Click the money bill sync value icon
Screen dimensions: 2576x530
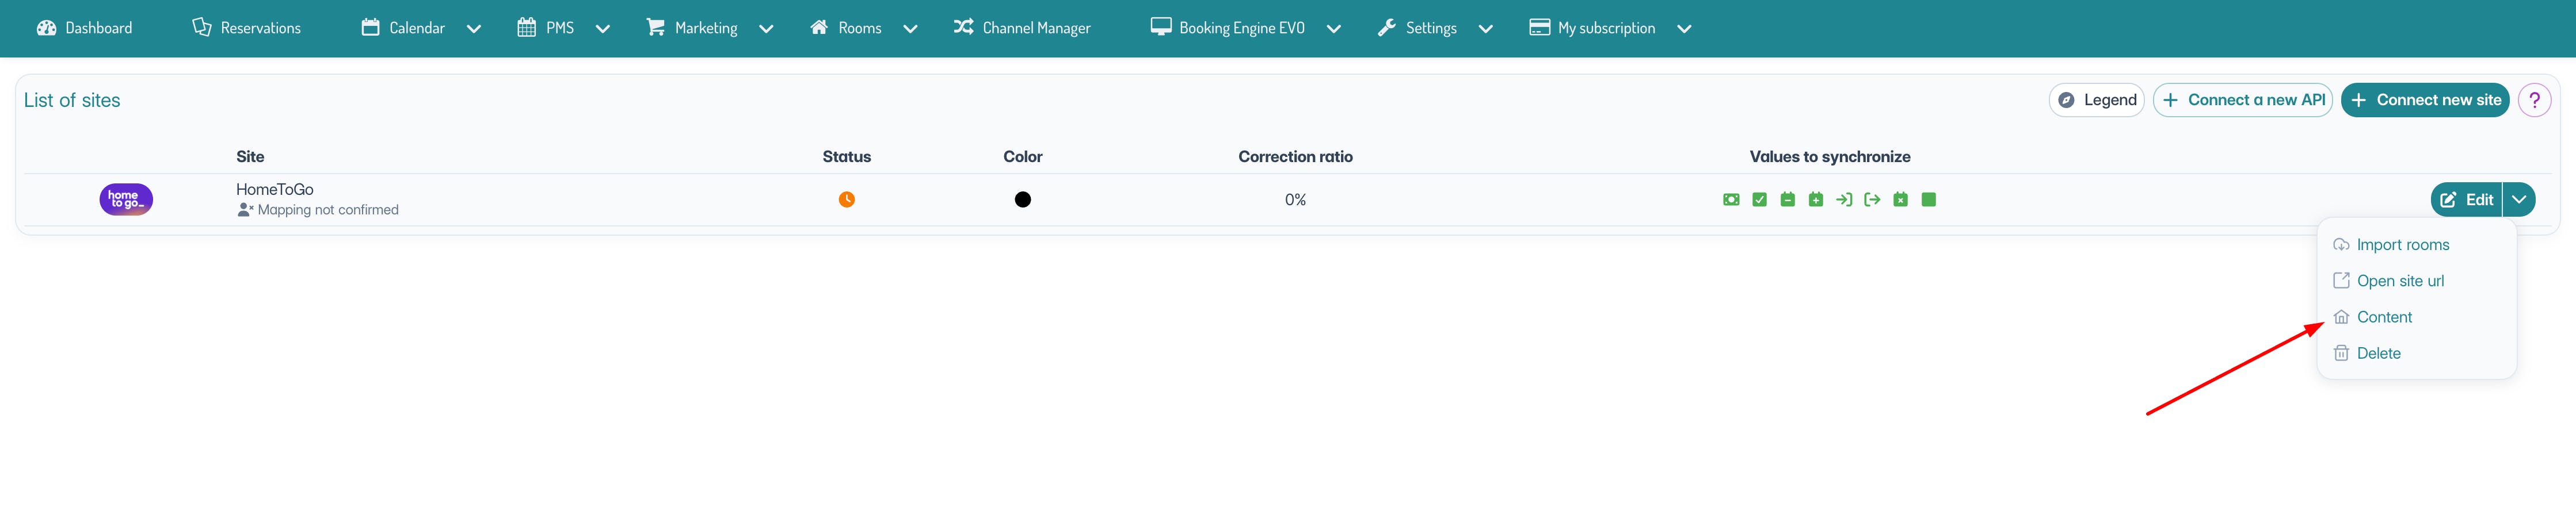tap(1731, 199)
